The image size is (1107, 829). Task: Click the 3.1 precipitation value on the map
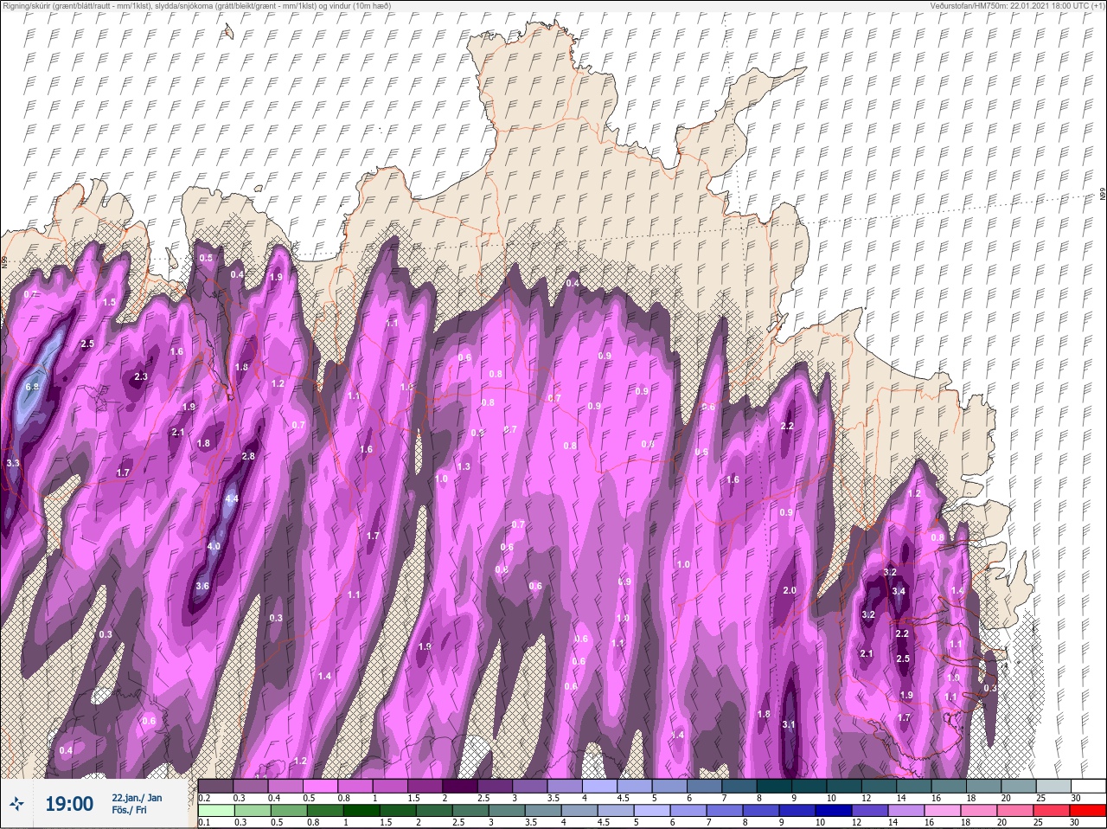(x=788, y=724)
